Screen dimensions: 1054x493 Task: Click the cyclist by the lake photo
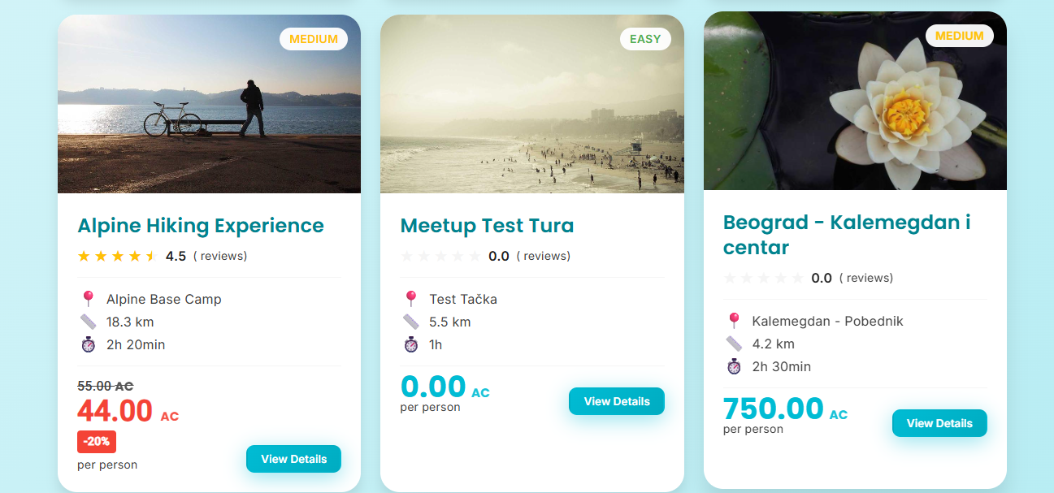click(209, 104)
